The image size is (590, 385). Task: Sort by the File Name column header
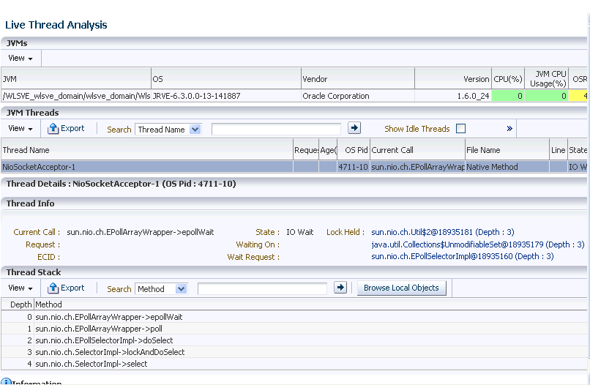(507, 150)
